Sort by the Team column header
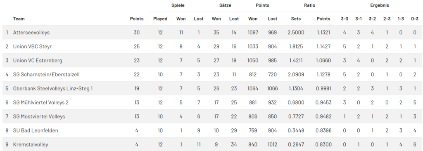423x151 pixels. click(x=19, y=19)
